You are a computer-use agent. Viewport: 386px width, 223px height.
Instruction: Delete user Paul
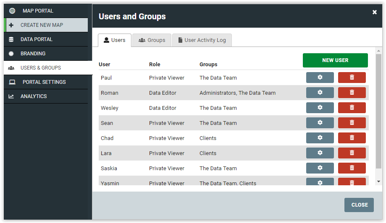(x=352, y=78)
